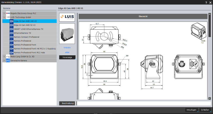The width and height of the screenshot is (213, 114).
Task: Select Kamera Professional Front entry
Action: tap(30, 45)
